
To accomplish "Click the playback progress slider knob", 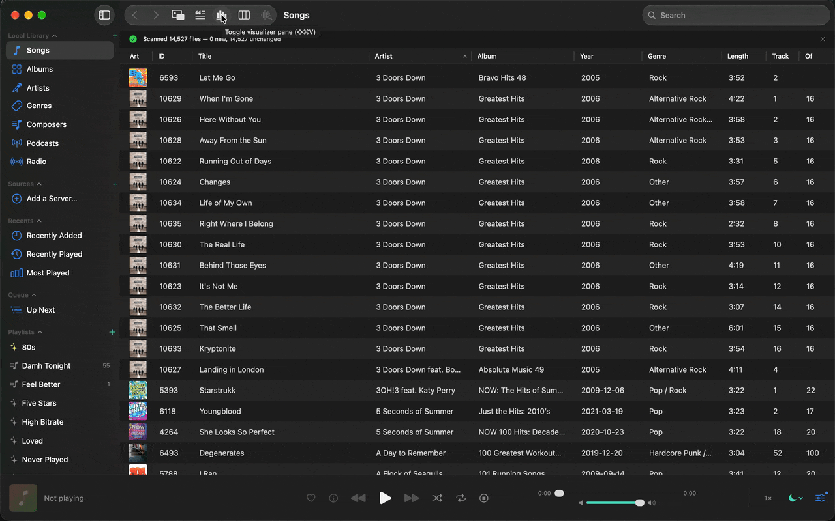I will point(559,494).
